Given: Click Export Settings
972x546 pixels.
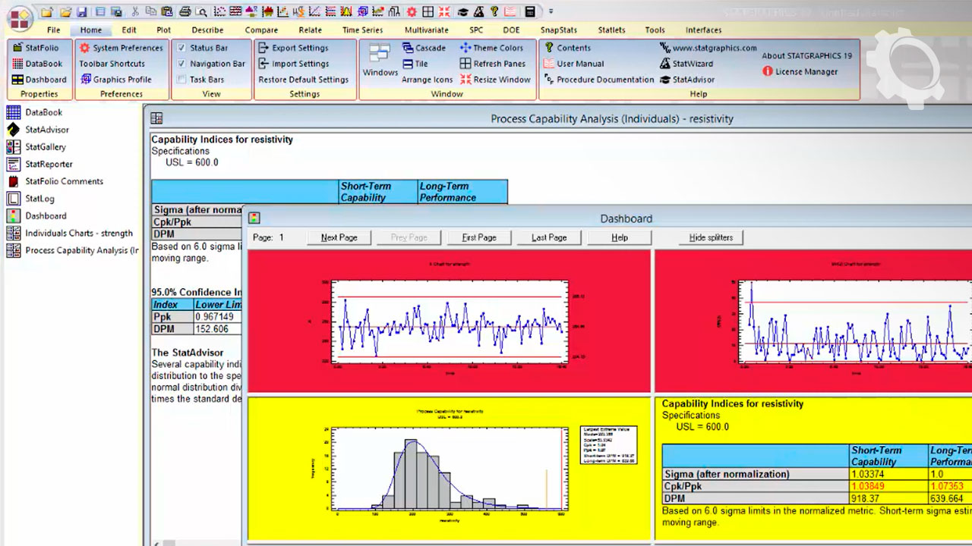Looking at the screenshot, I should (x=293, y=48).
